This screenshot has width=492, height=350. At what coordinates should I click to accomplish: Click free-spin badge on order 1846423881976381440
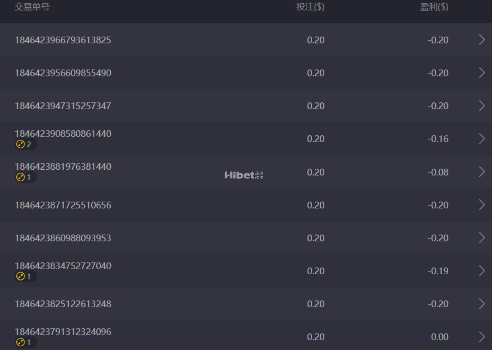(x=25, y=177)
